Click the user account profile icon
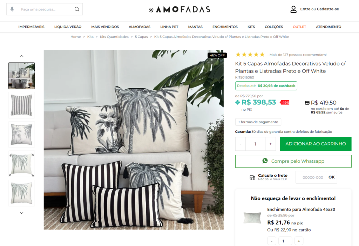 (x=293, y=9)
